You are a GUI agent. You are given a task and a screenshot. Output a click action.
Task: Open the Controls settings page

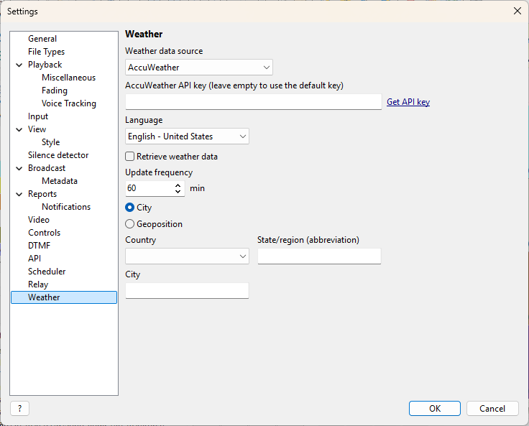(x=44, y=233)
